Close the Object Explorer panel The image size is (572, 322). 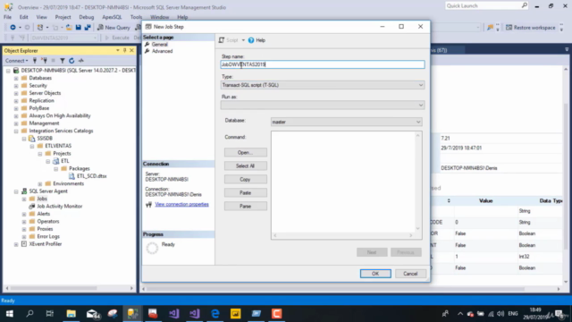[131, 50]
